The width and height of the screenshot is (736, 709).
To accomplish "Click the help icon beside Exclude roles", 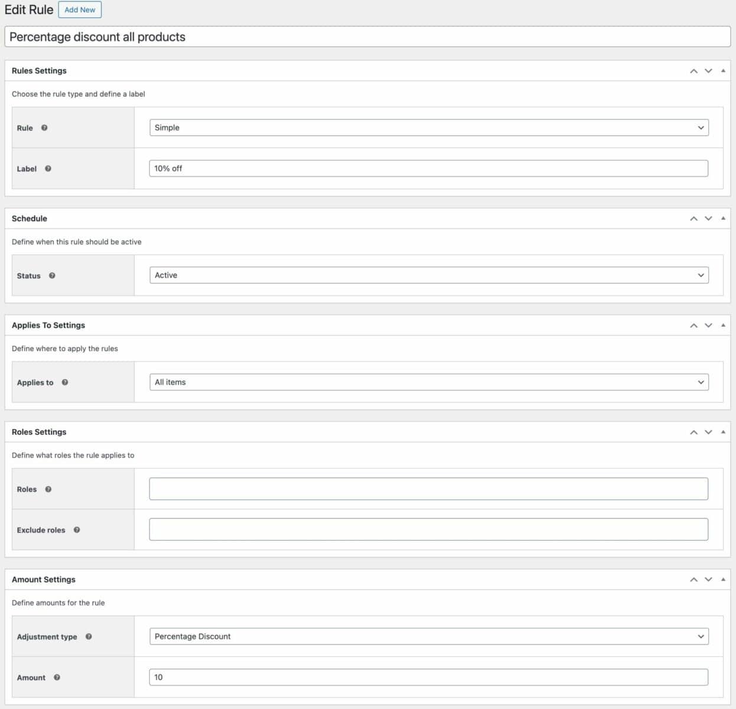I will coord(77,530).
